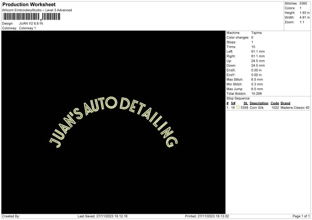Click the Color changes value 0
This screenshot has width=312, height=220.
(x=252, y=37)
